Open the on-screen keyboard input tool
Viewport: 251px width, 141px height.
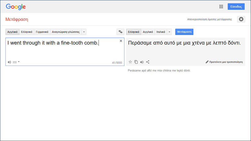tap(15, 62)
